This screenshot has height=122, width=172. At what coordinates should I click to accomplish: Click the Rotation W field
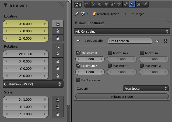[26, 54]
